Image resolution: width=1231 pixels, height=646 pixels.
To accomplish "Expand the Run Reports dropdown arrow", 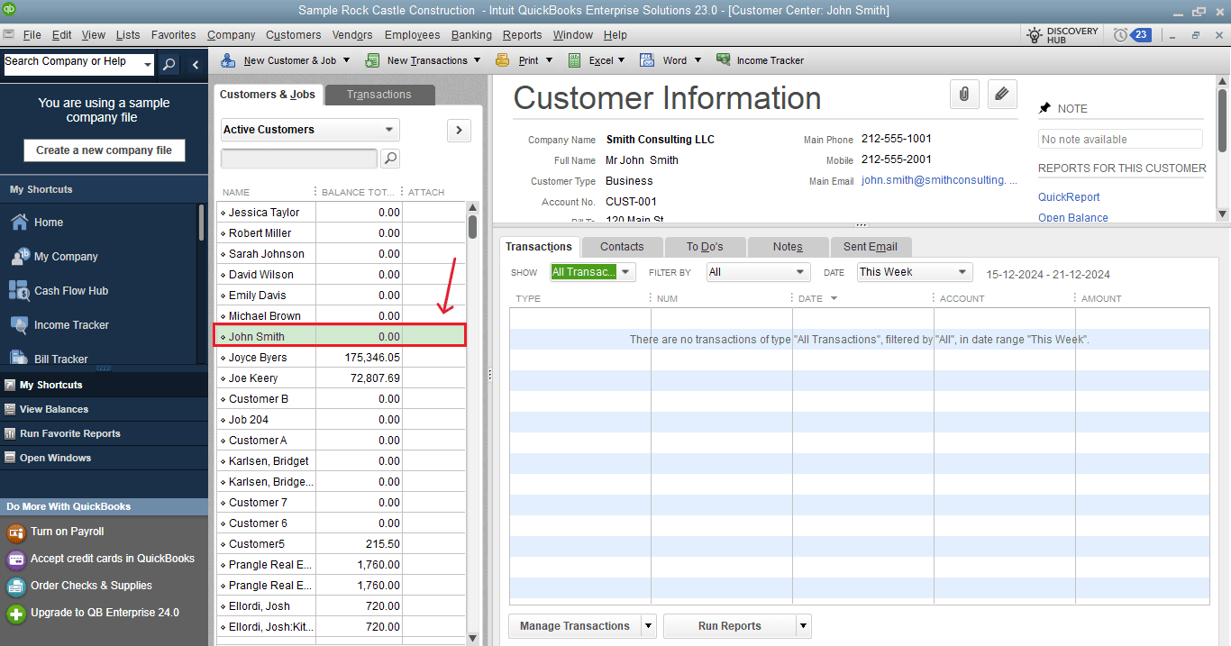I will 804,626.
